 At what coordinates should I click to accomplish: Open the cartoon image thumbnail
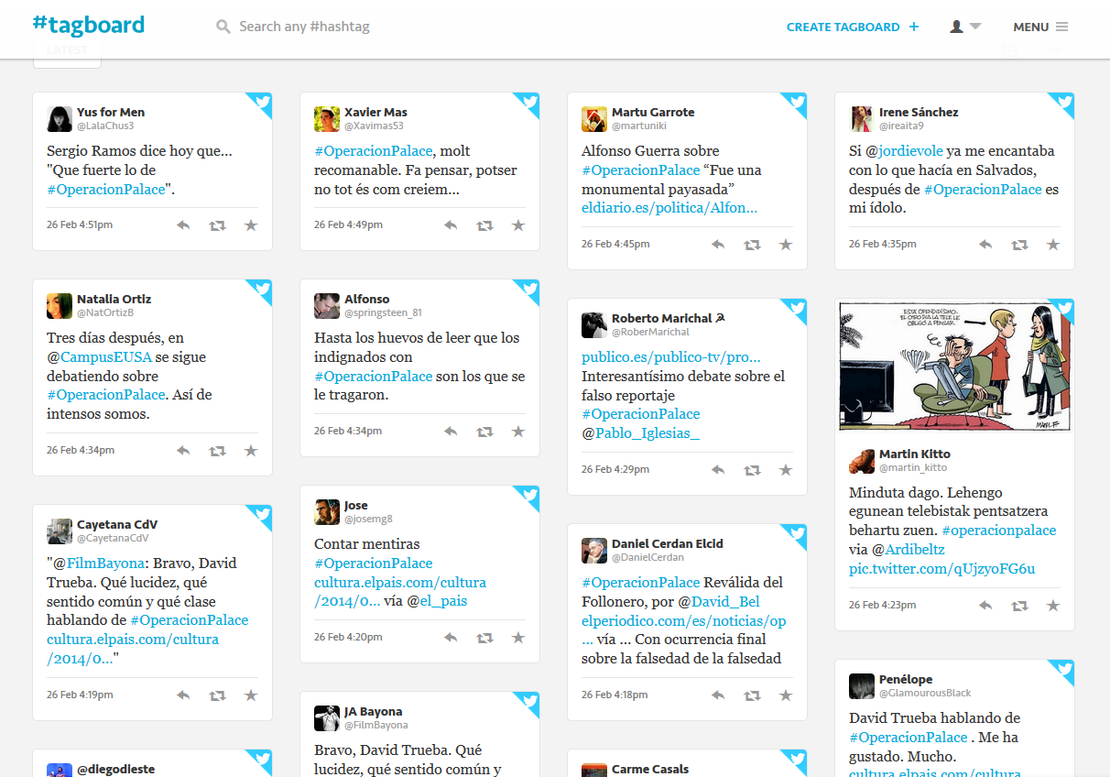click(953, 365)
